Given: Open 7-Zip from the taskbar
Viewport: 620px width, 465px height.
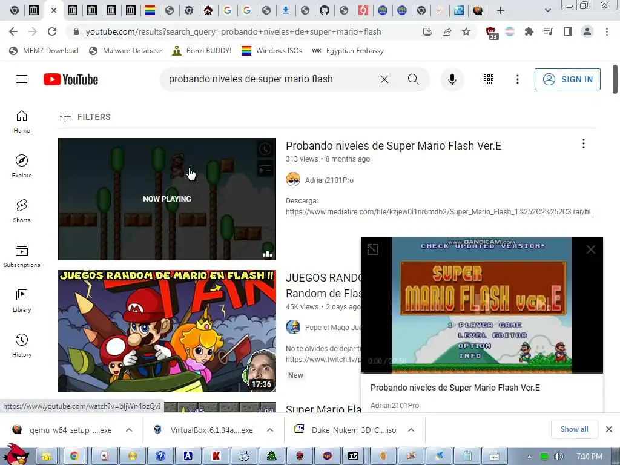Looking at the screenshot, I should [353, 457].
